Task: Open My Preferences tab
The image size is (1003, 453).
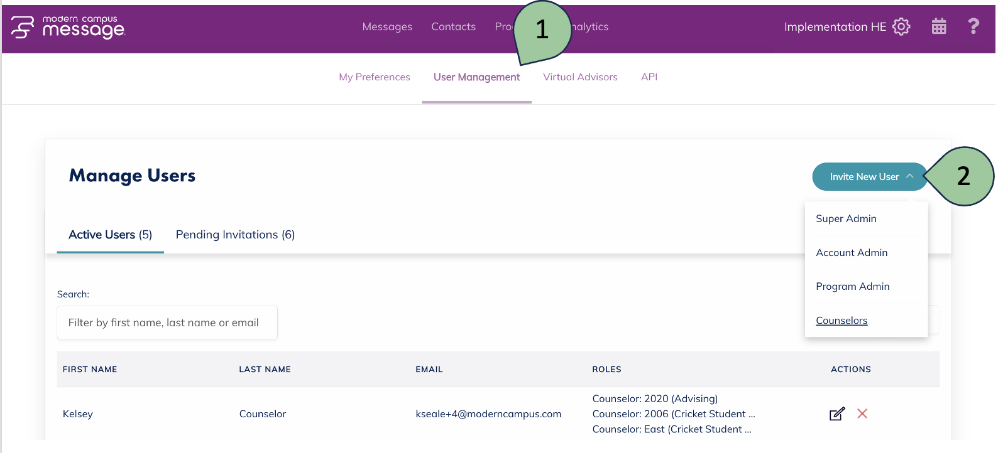Action: pyautogui.click(x=375, y=77)
